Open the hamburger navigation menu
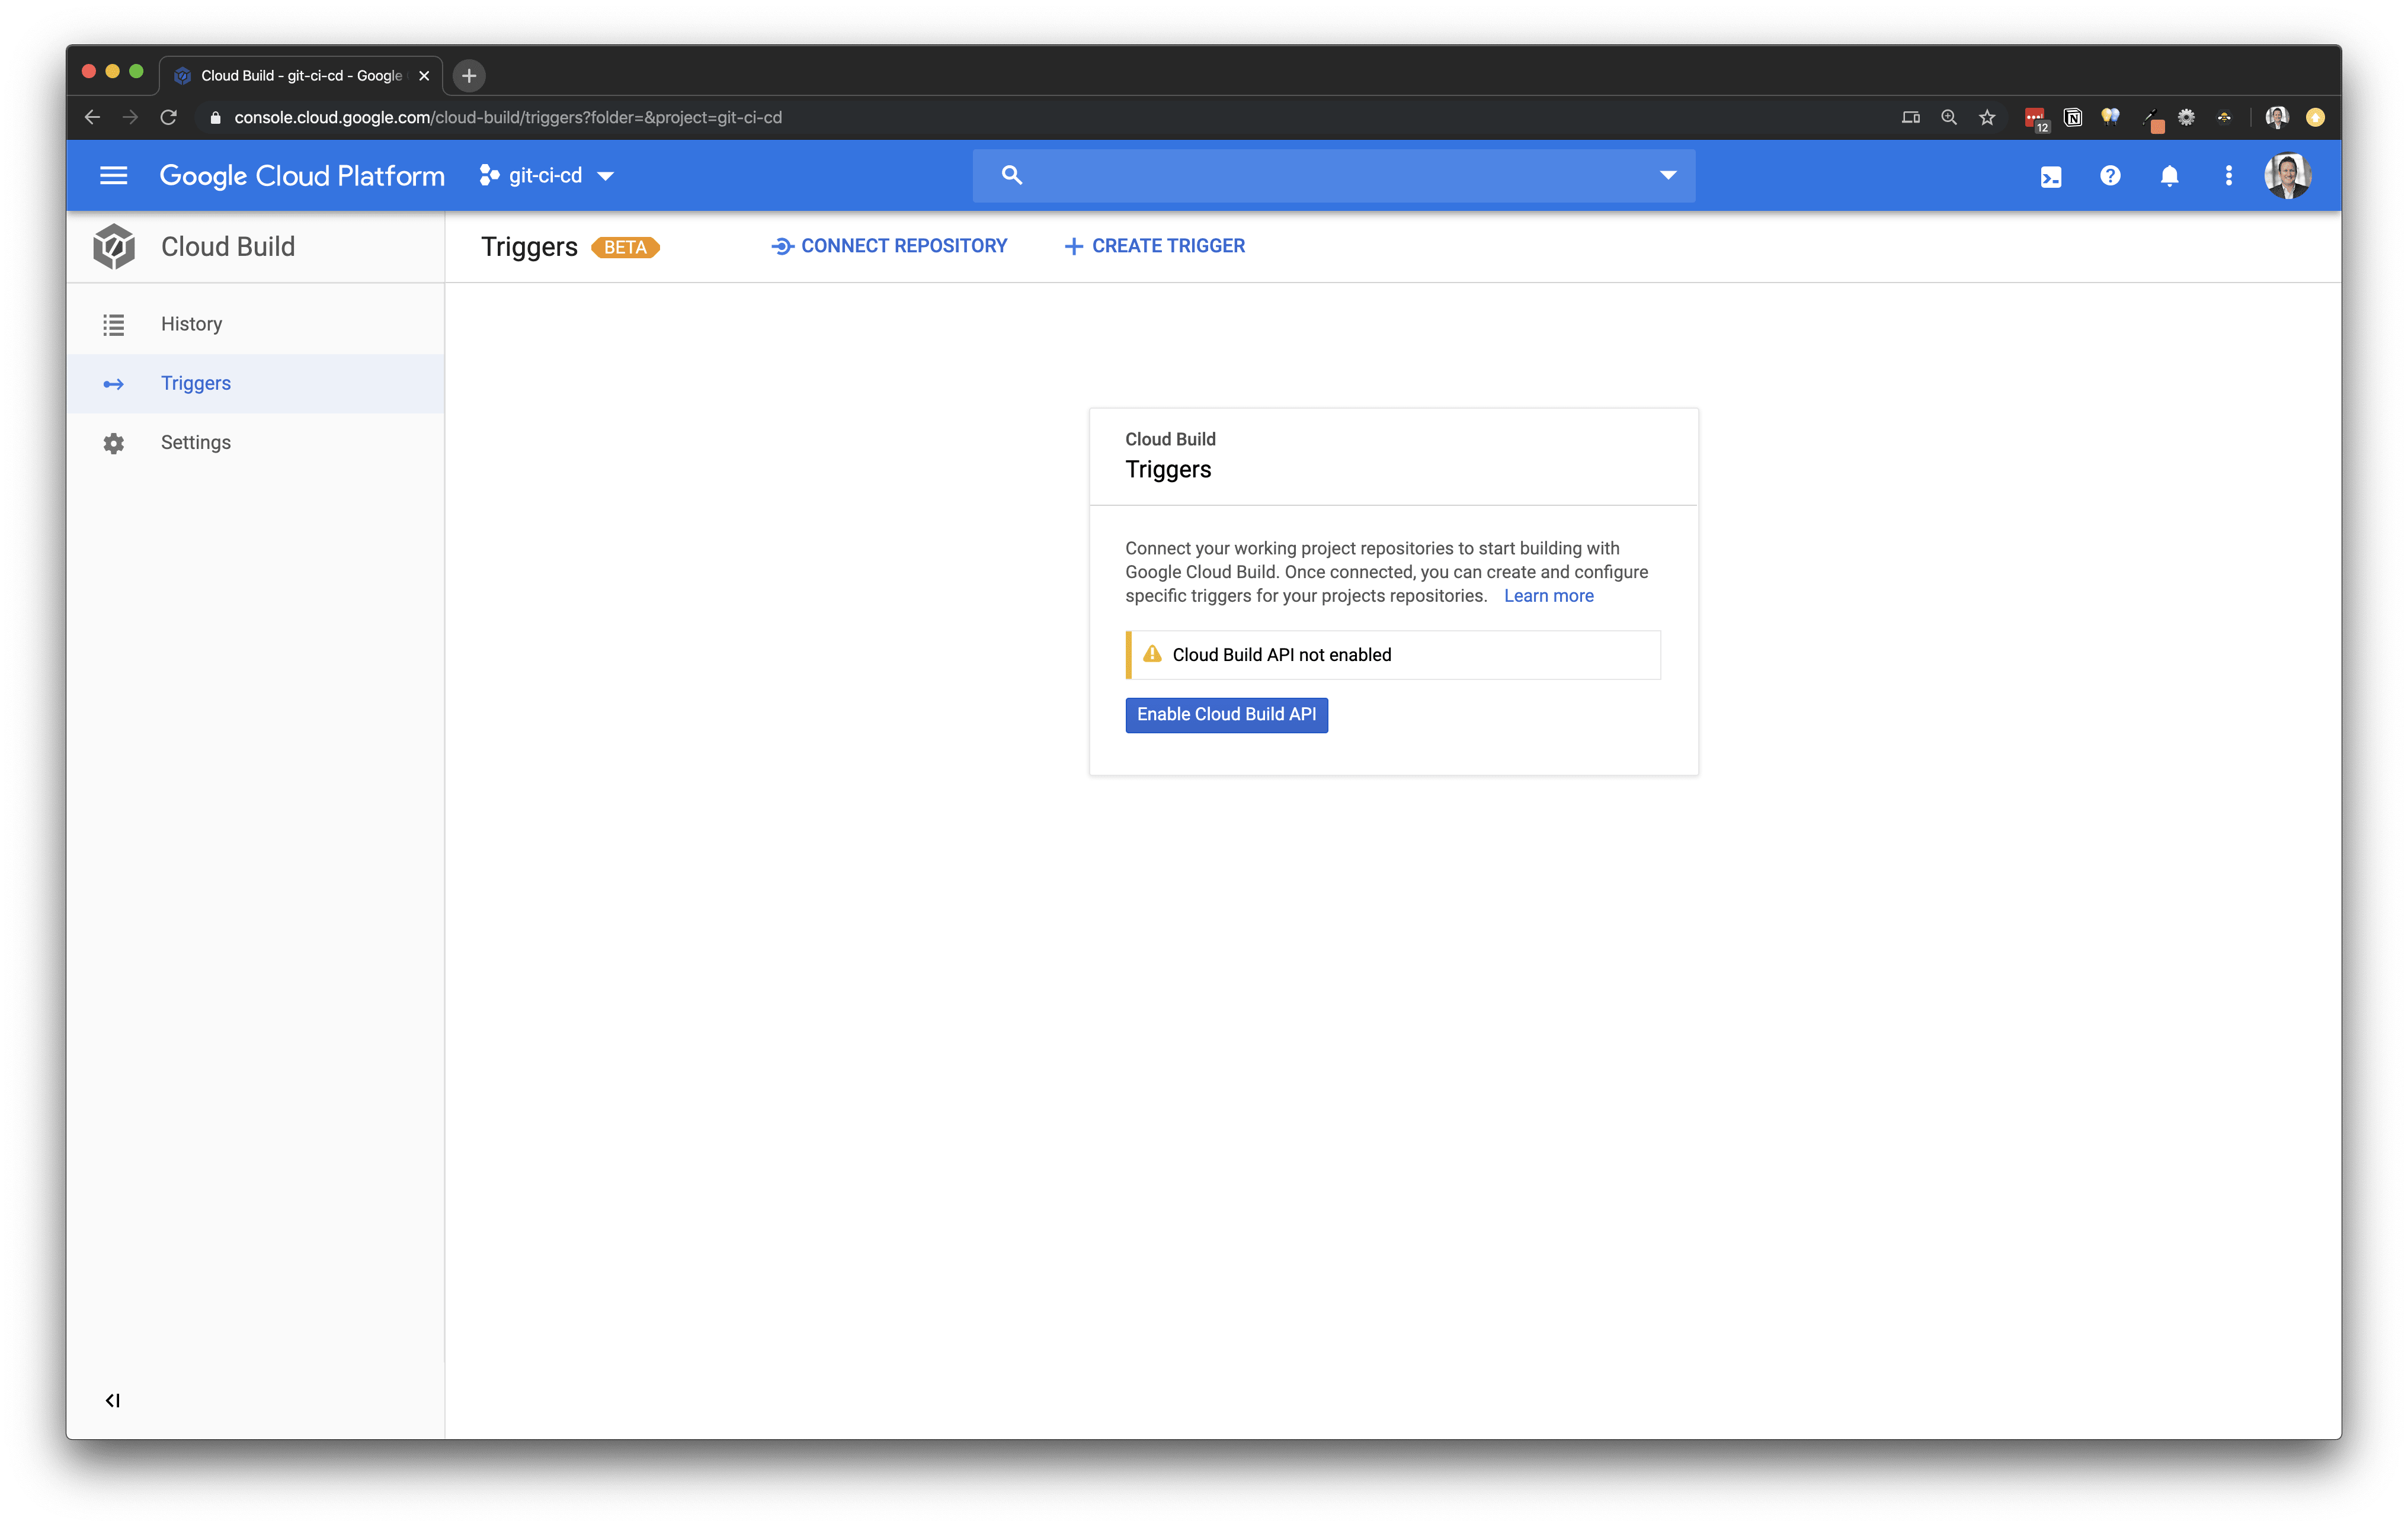Image resolution: width=2408 pixels, height=1527 pixels. pos(114,176)
